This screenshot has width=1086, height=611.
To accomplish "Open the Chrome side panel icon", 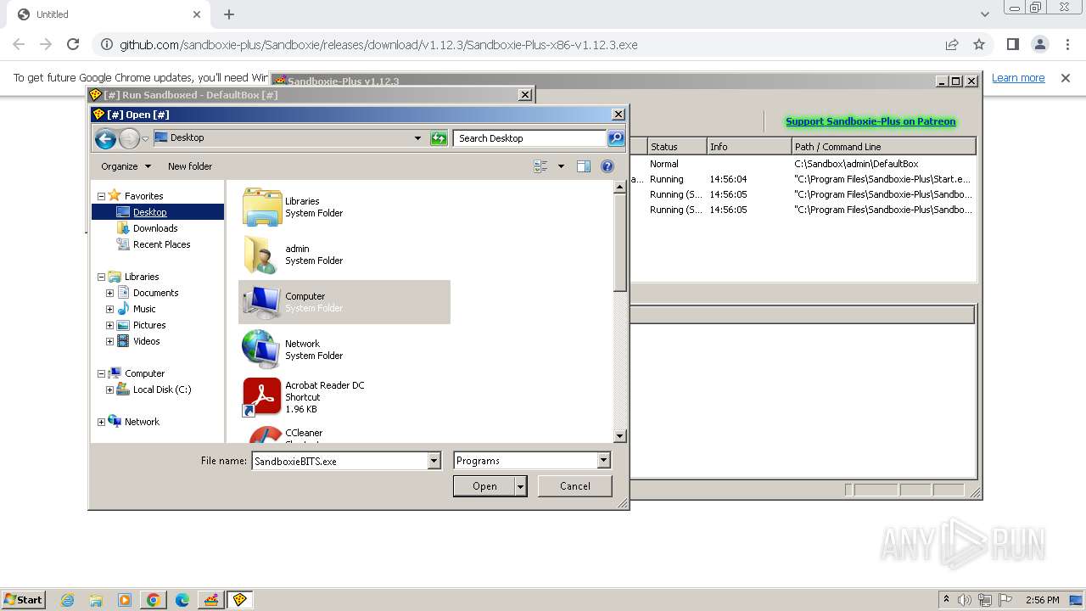I will coord(1013,44).
